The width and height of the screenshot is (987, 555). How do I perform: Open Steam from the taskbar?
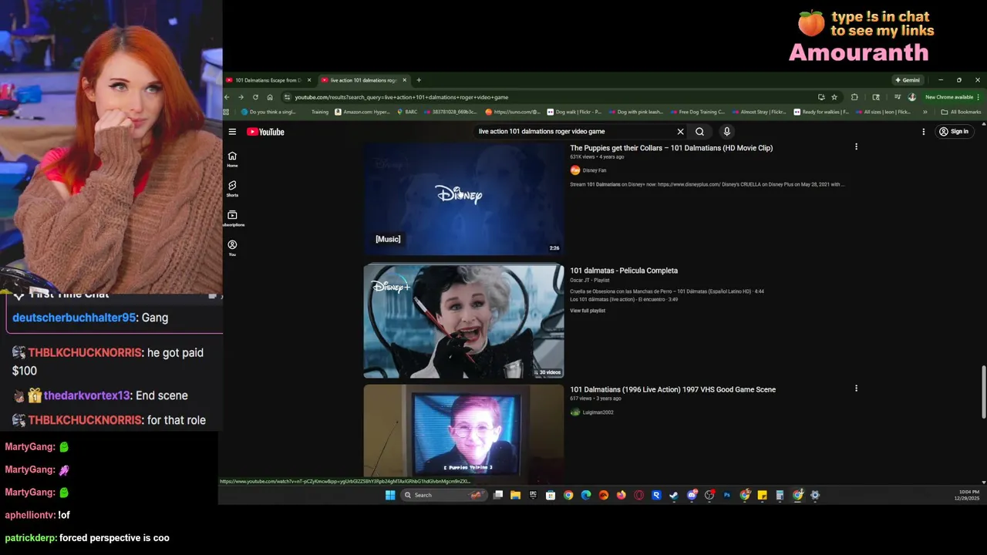(x=674, y=495)
